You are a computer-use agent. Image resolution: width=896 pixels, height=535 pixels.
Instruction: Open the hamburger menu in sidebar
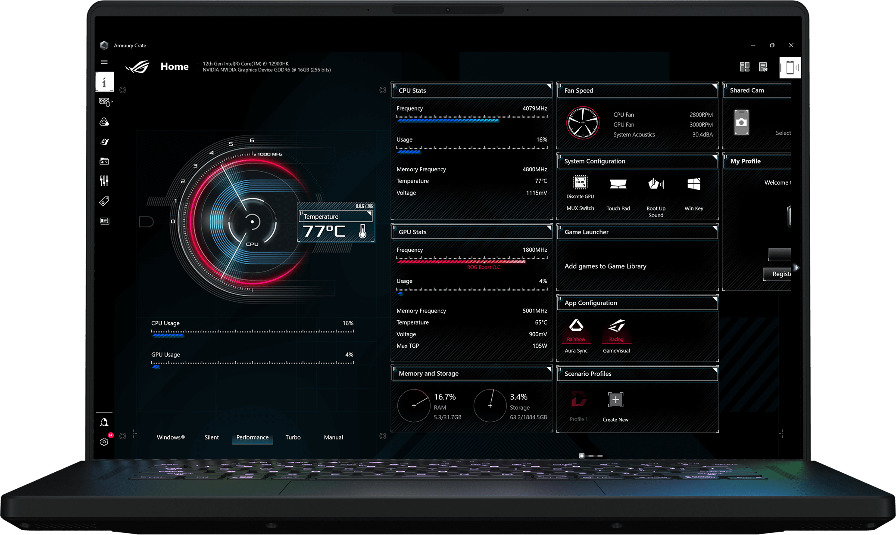(104, 62)
